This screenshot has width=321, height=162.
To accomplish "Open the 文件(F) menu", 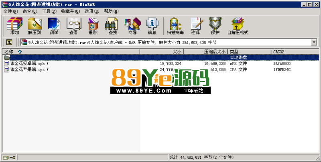I will [x=11, y=12].
